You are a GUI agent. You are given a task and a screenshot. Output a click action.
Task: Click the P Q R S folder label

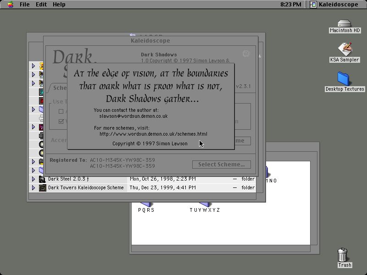click(146, 210)
